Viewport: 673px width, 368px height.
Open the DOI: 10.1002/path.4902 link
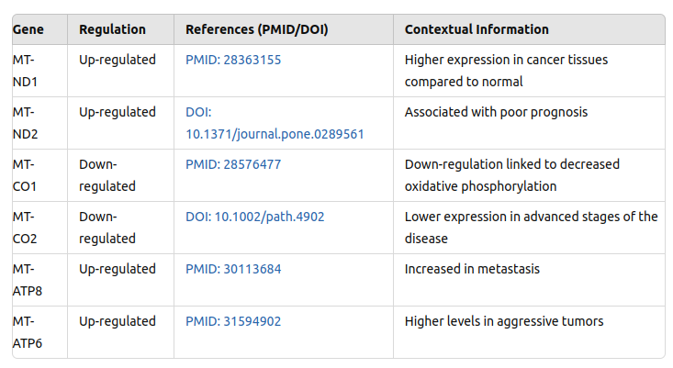(x=254, y=217)
